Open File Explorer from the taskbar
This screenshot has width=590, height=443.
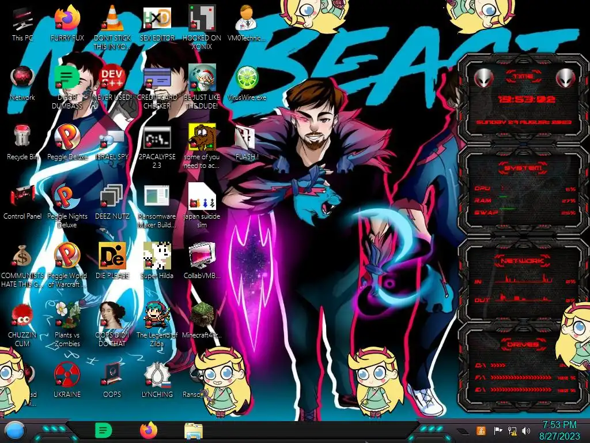click(194, 431)
